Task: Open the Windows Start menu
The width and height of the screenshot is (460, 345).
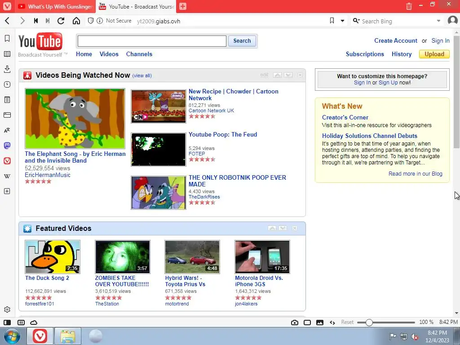Action: [12, 336]
